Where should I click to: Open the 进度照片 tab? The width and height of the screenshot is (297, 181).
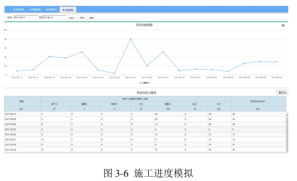[52, 10]
